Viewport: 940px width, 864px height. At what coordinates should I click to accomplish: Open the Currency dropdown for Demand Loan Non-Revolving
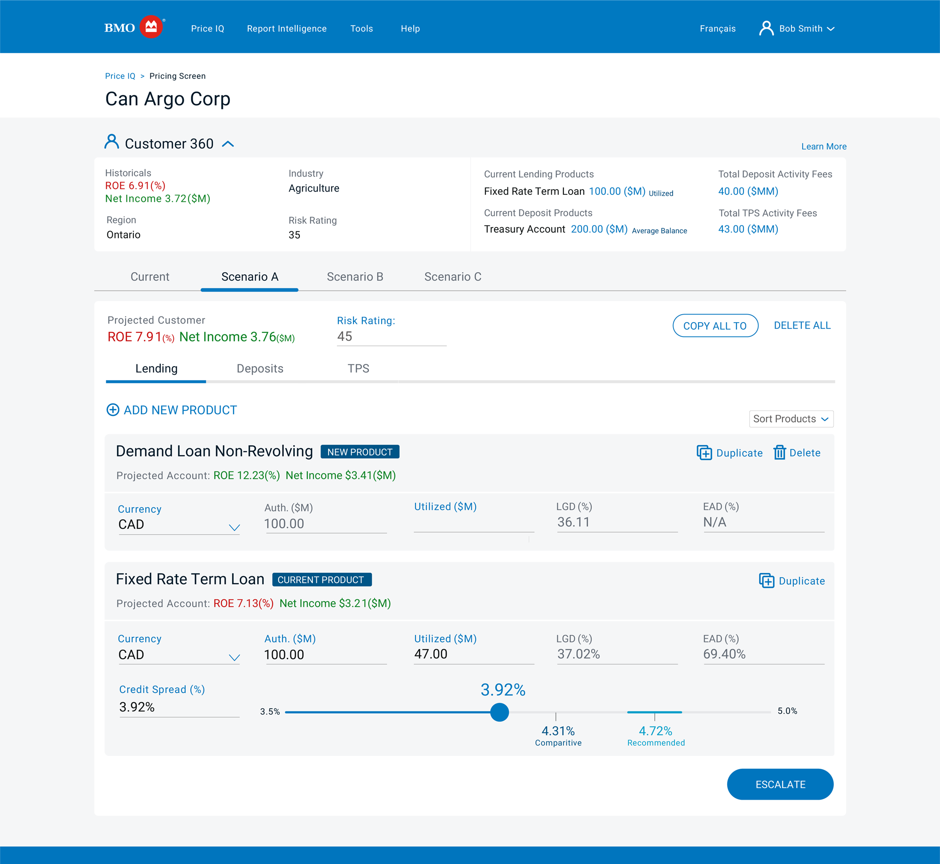point(235,527)
